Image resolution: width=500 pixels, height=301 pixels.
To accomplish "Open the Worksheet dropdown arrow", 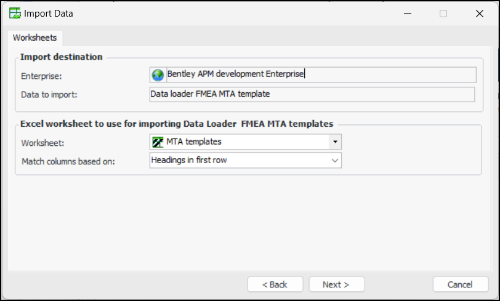I will pyautogui.click(x=335, y=142).
